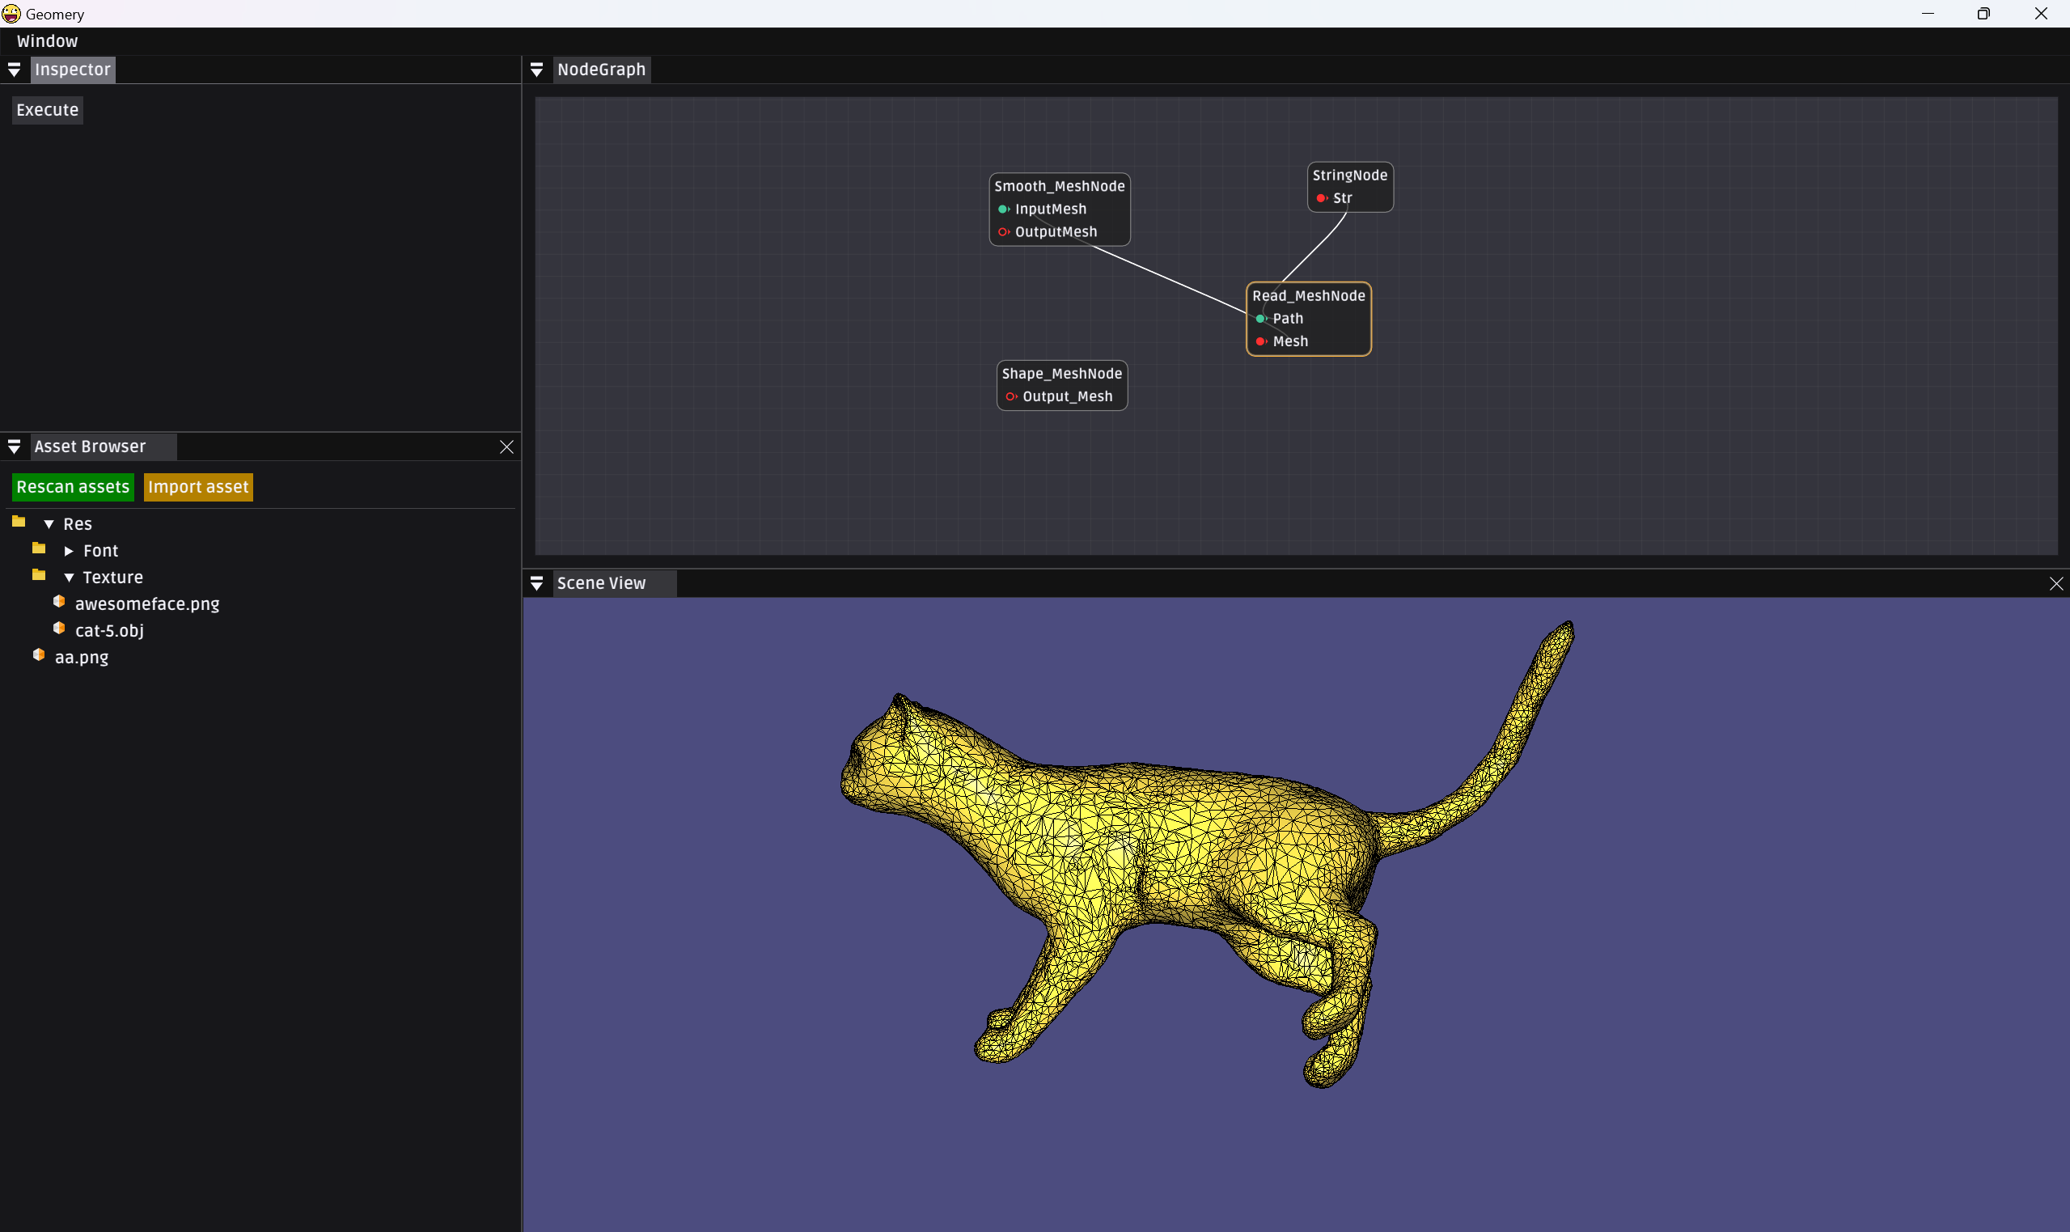Expand the Texture folder in Asset Browser

click(69, 577)
